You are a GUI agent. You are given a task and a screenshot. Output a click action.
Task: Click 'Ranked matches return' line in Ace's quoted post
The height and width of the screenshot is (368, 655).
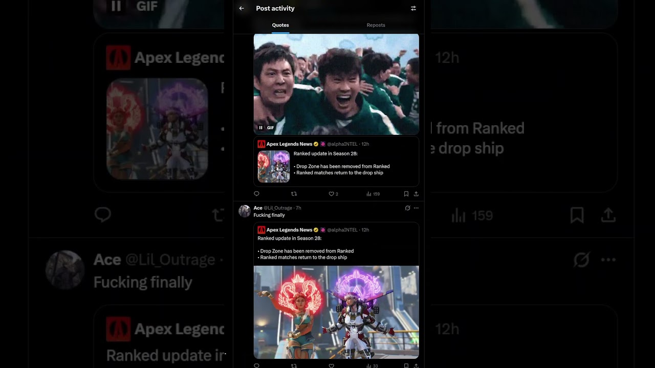302,257
